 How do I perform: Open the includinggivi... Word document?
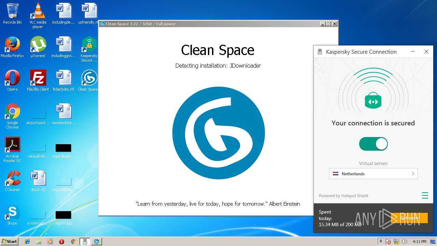(x=63, y=47)
